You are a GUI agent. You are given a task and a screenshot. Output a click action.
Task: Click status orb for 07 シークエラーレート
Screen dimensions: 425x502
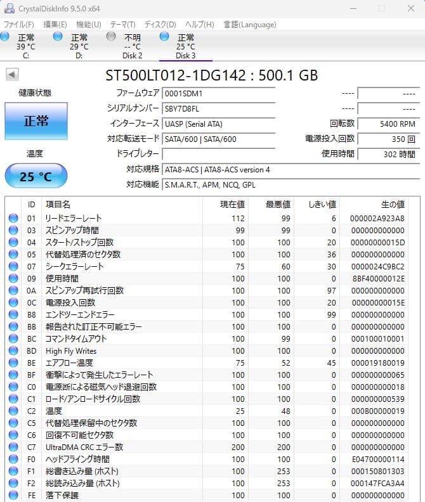13,266
